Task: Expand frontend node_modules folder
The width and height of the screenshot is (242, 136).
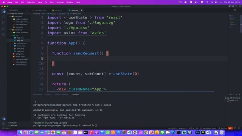Action: click(22, 32)
